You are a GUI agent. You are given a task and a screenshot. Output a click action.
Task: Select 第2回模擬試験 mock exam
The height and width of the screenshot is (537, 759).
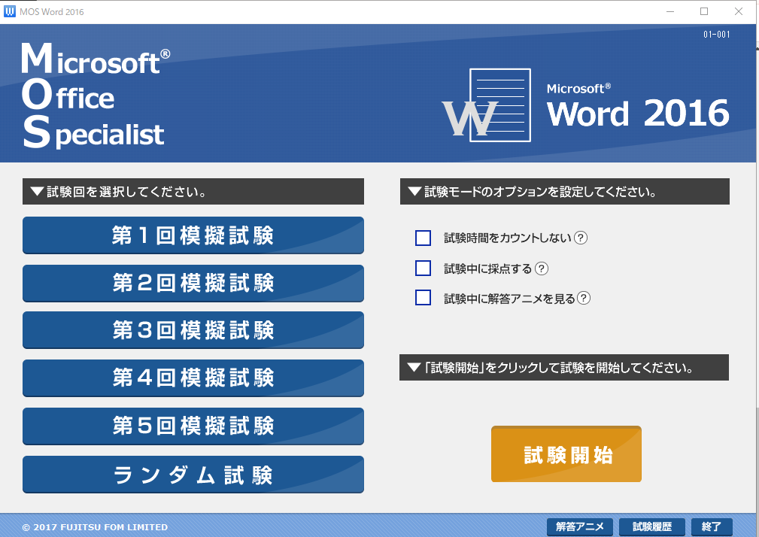coord(193,283)
